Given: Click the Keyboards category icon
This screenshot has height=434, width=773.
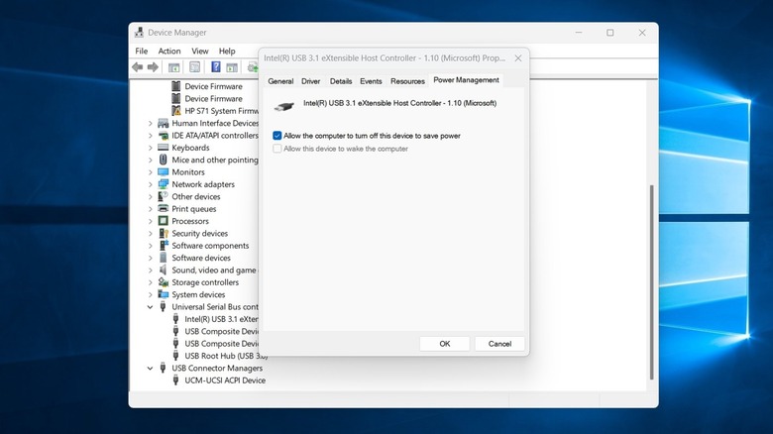Looking at the screenshot, I should click(164, 148).
